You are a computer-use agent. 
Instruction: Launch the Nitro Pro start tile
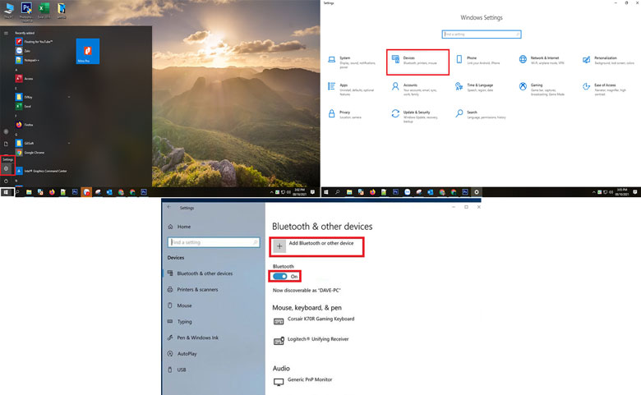pyautogui.click(x=87, y=51)
